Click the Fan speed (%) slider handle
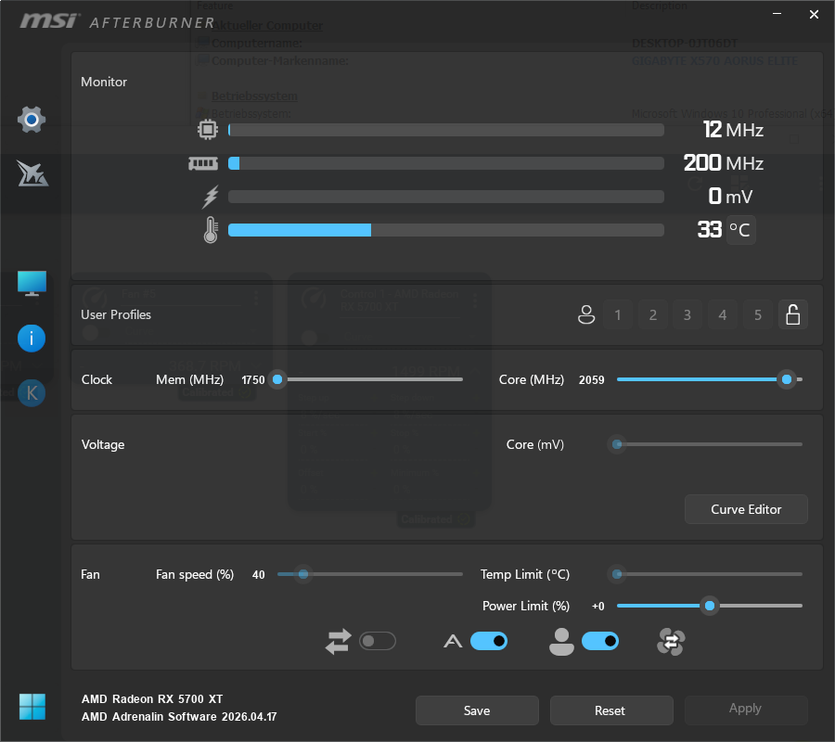 [303, 574]
